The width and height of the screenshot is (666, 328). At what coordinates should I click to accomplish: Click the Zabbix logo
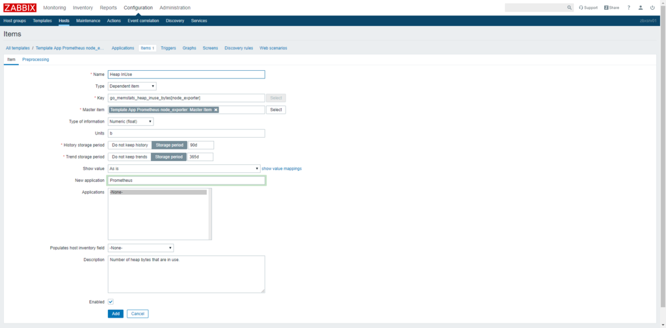20,8
